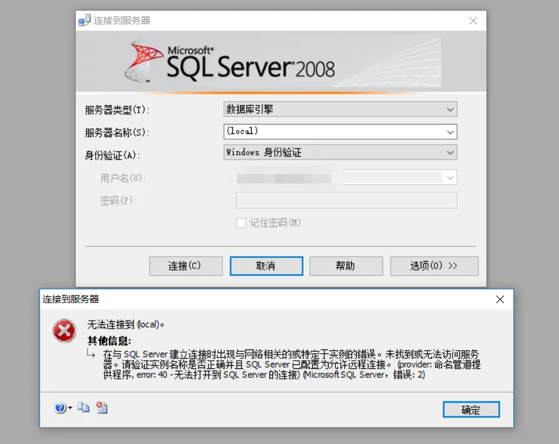This screenshot has width=559, height=444.
Task: Click the red error icon
Action: click(64, 331)
